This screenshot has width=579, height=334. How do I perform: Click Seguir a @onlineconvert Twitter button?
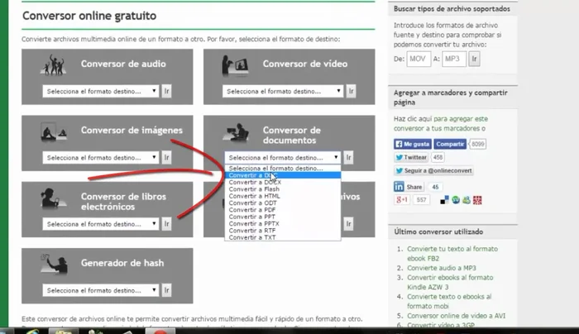[433, 170]
